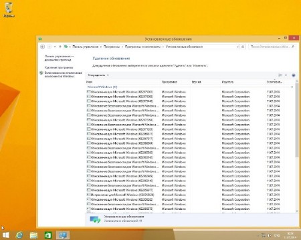Open 'Панель управления' breadcrumb

(86, 47)
